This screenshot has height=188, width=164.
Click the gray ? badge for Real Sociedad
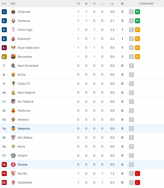coord(131,66)
